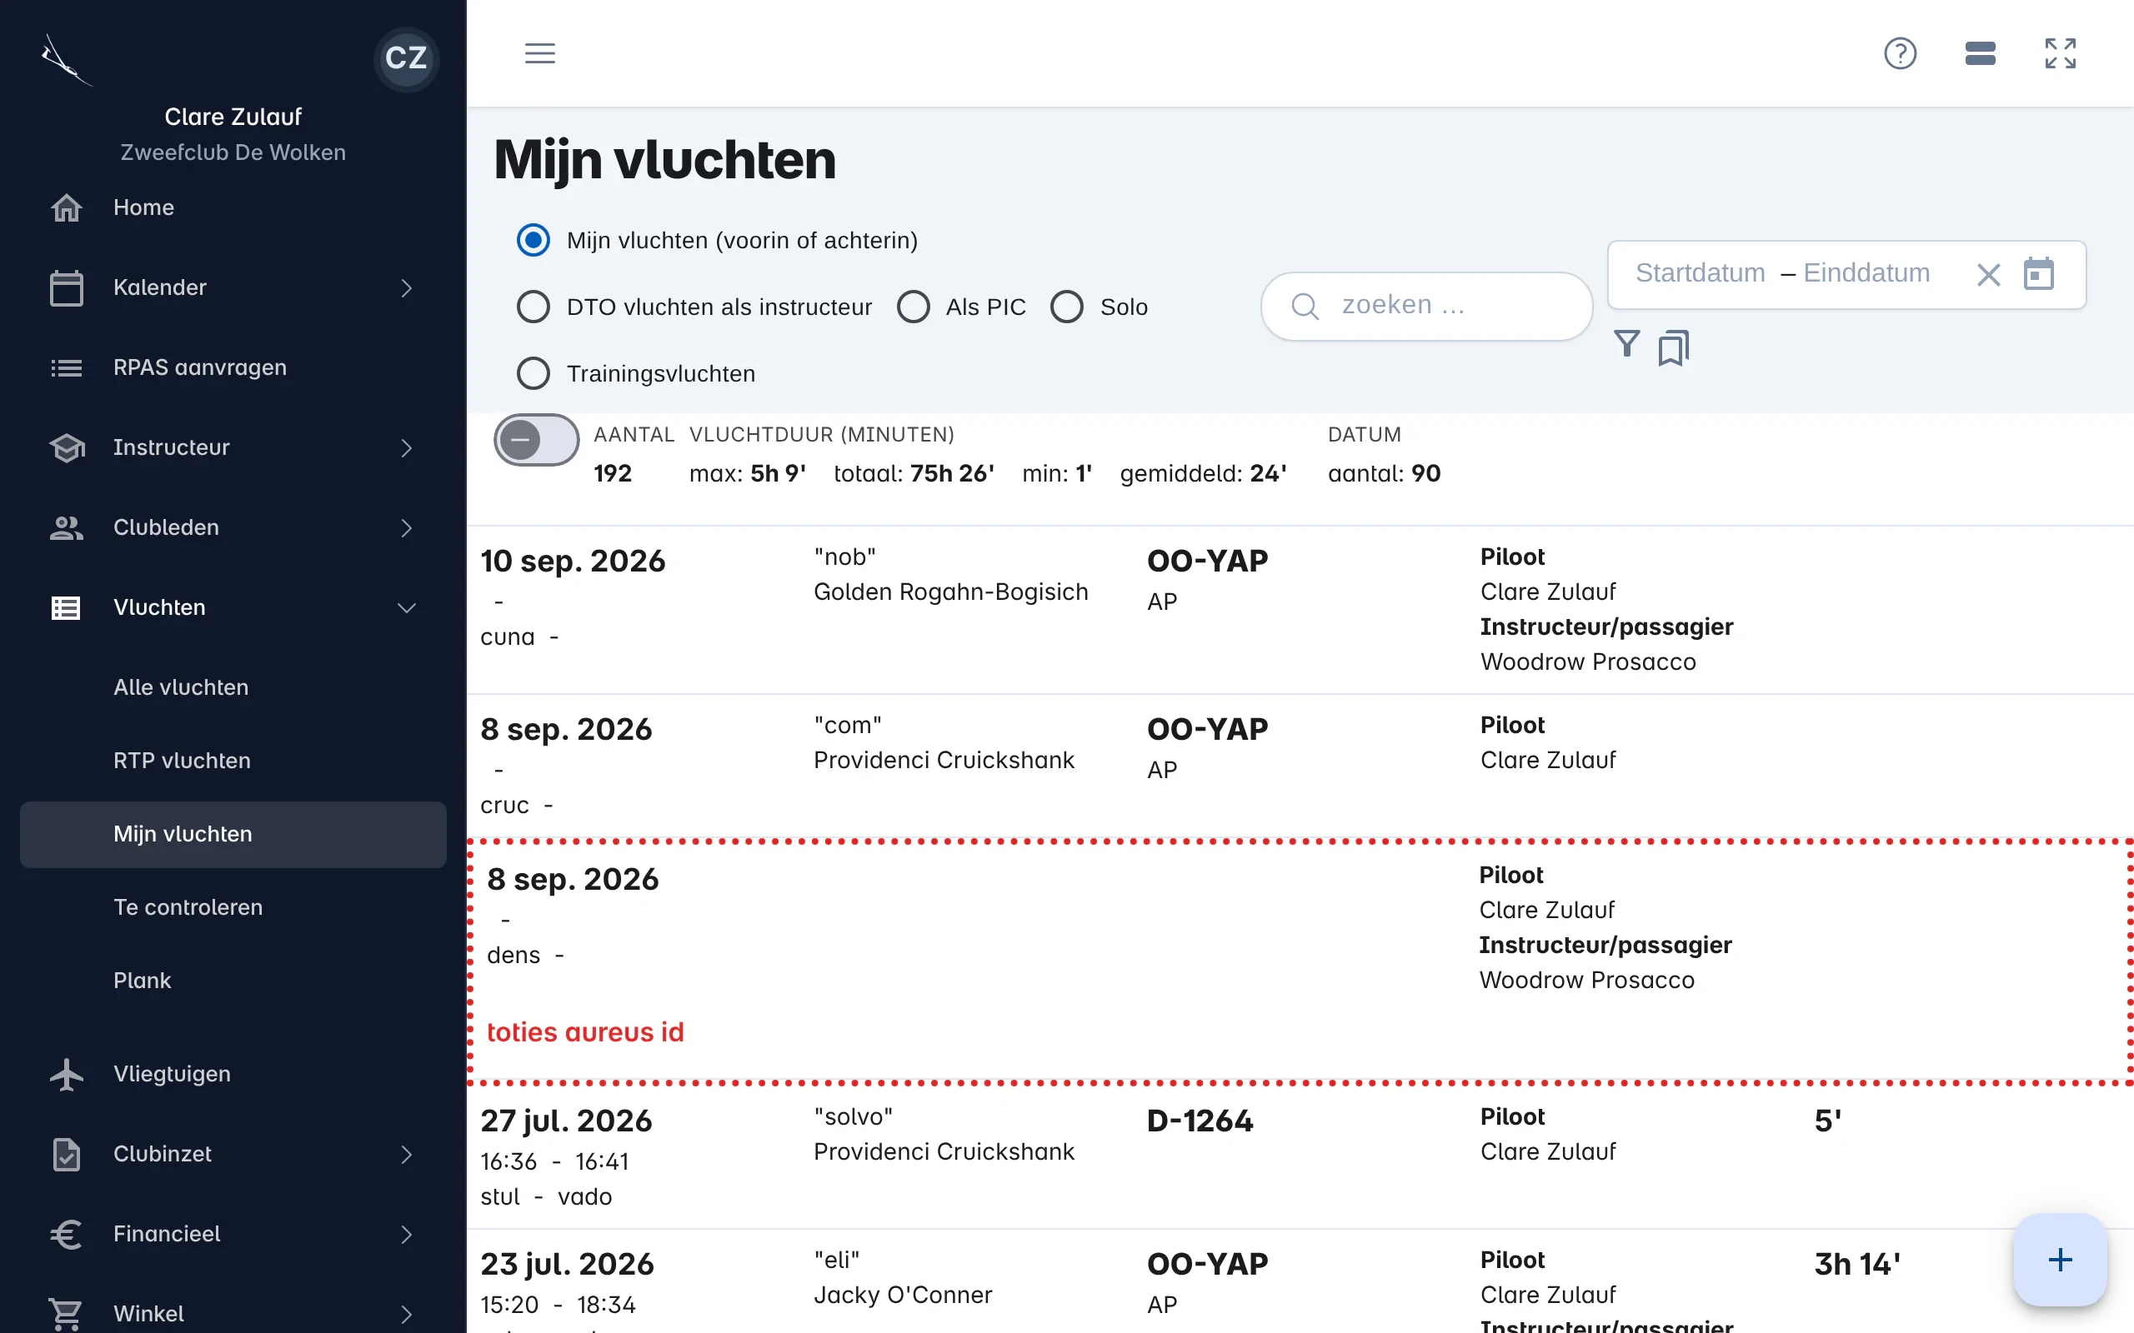Open Te controleren submenu item
Image resolution: width=2134 pixels, height=1333 pixels.
click(233, 907)
